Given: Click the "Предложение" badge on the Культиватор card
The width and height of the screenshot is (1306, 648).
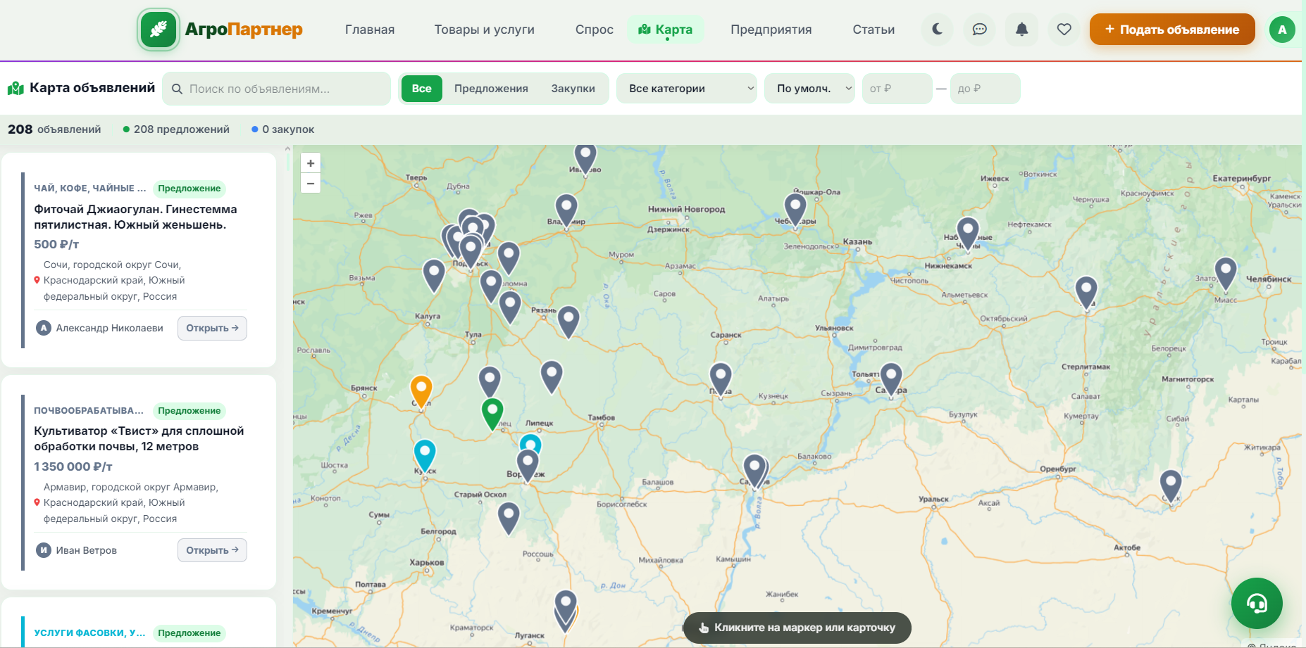Looking at the screenshot, I should (189, 411).
